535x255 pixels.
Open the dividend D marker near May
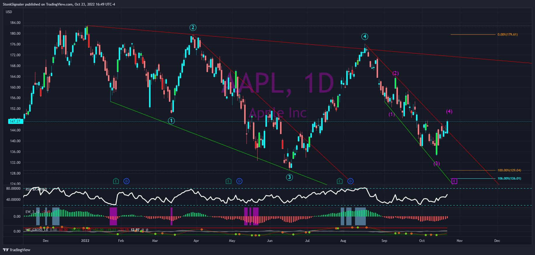(x=239, y=181)
